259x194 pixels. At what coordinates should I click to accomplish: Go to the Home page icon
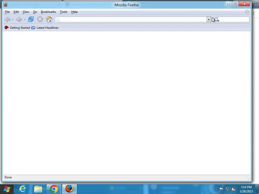[x=49, y=19]
